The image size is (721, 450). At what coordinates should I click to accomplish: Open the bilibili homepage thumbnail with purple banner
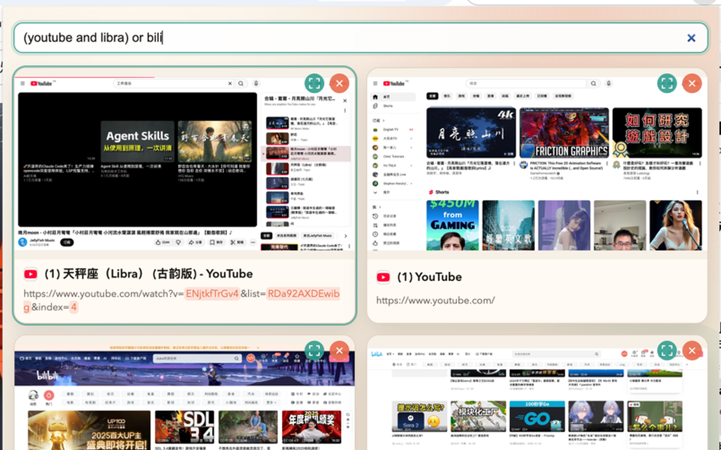tap(185, 398)
